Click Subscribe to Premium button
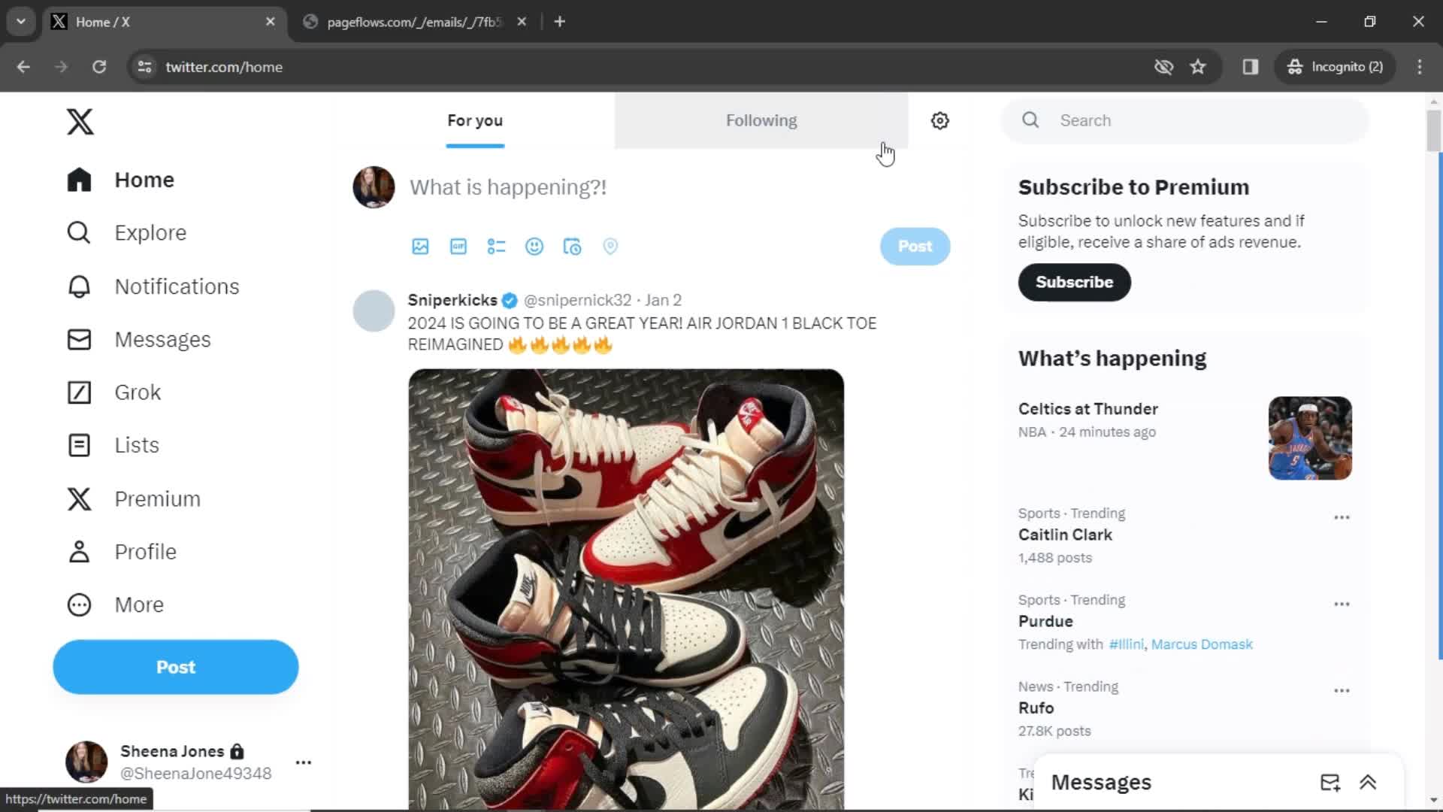 coord(1074,282)
